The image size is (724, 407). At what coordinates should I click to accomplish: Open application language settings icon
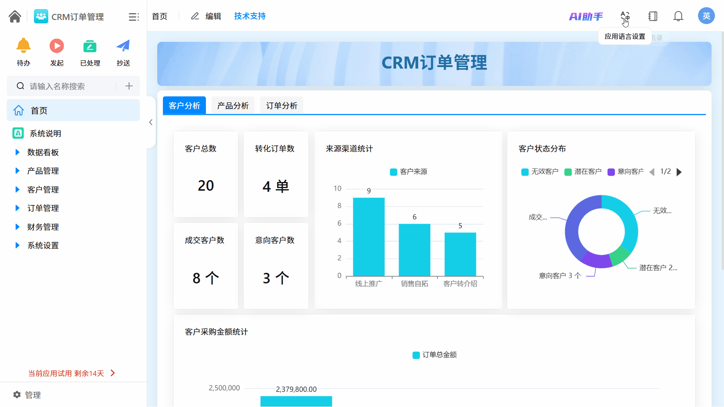tap(625, 17)
